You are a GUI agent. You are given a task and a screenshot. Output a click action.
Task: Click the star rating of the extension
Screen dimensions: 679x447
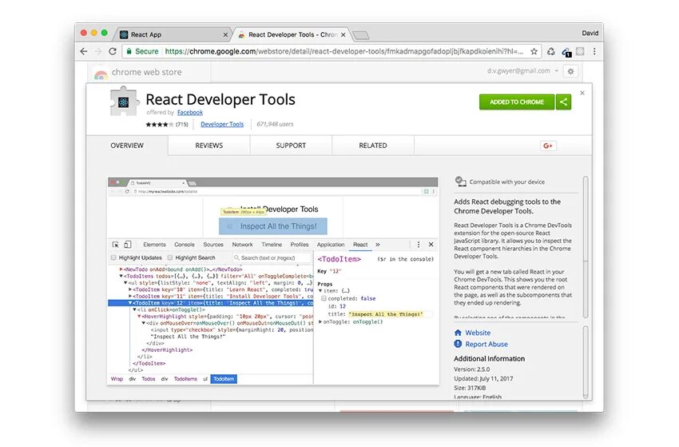coord(159,125)
